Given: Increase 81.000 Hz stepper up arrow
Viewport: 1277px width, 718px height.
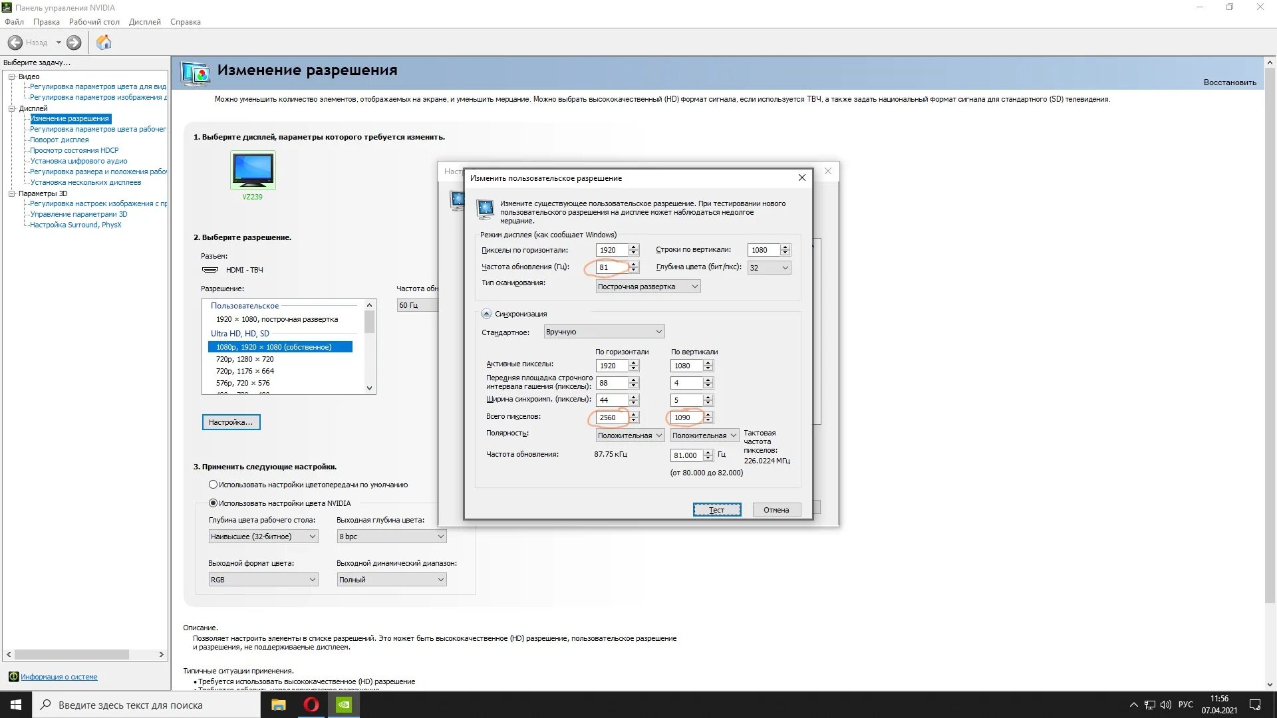Looking at the screenshot, I should pyautogui.click(x=708, y=452).
